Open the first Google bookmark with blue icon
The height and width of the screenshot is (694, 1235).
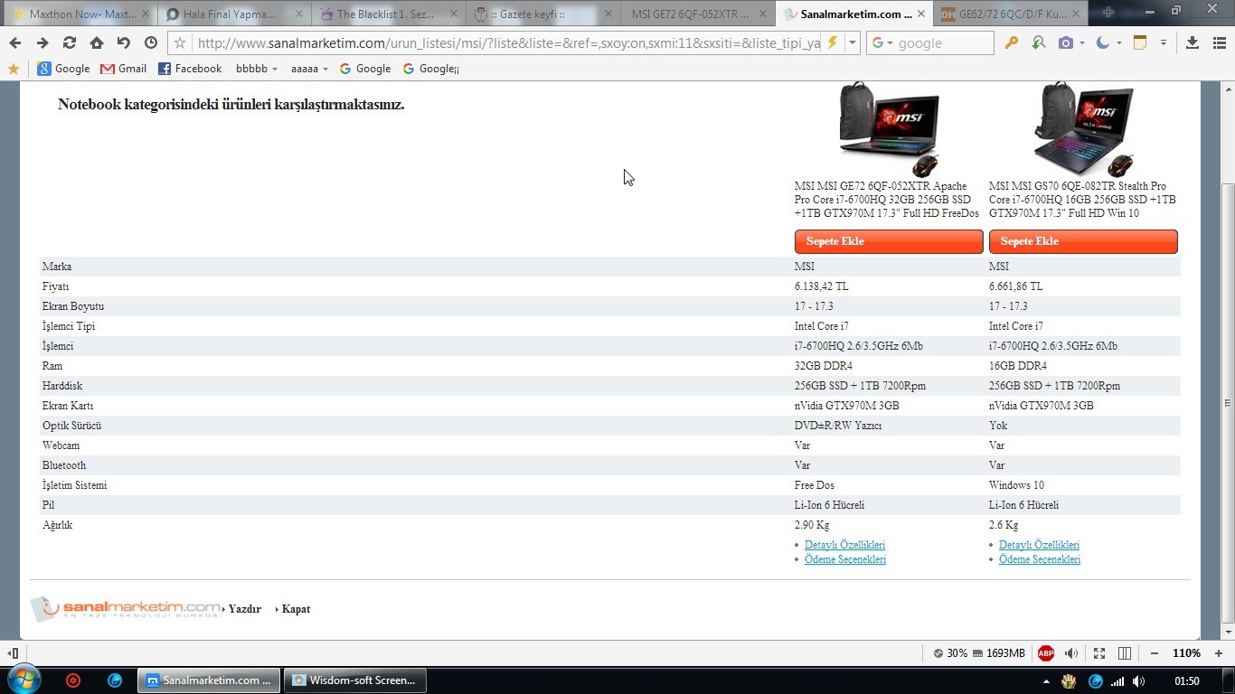click(63, 69)
